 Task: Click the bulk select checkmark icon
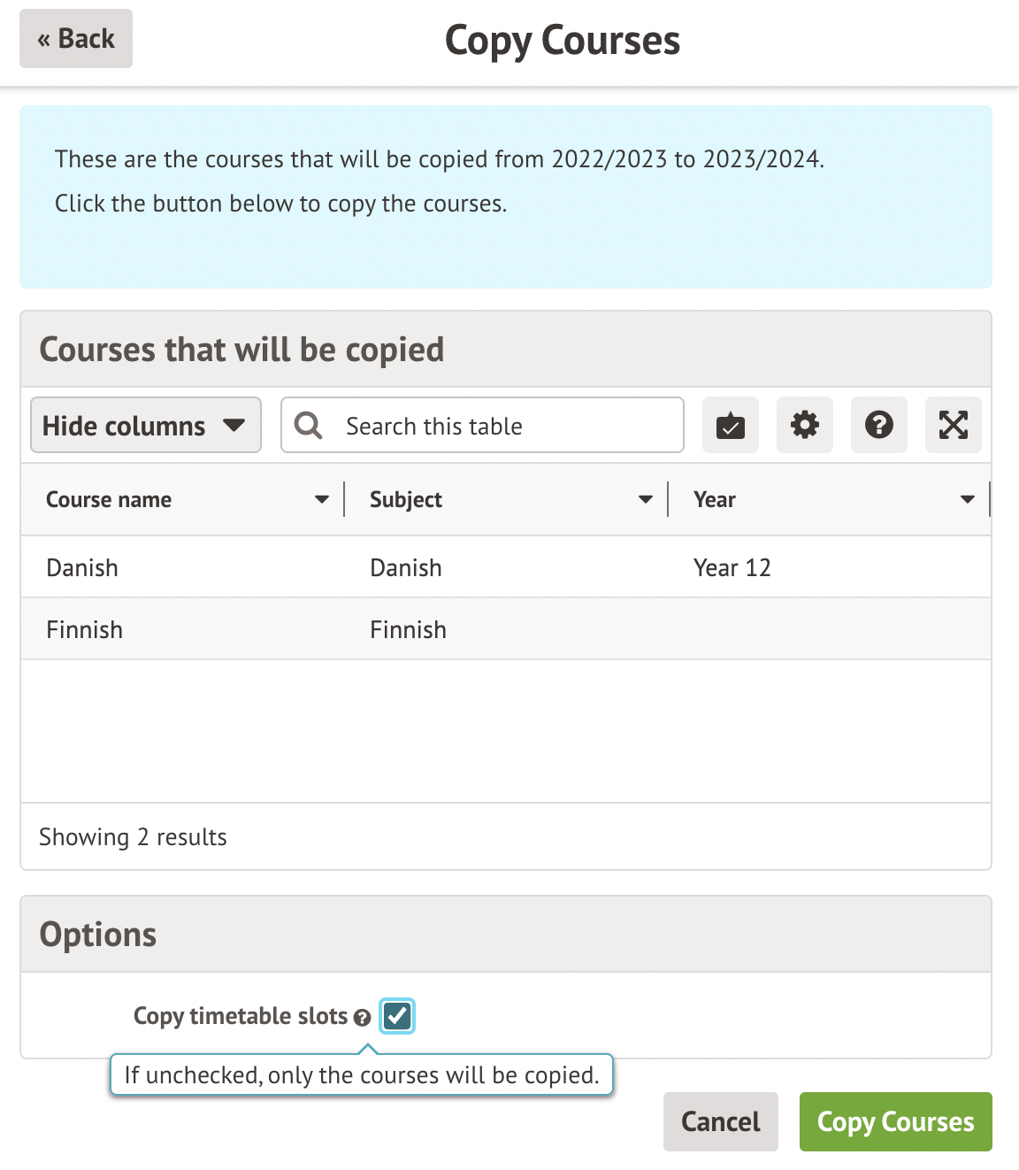pos(730,426)
